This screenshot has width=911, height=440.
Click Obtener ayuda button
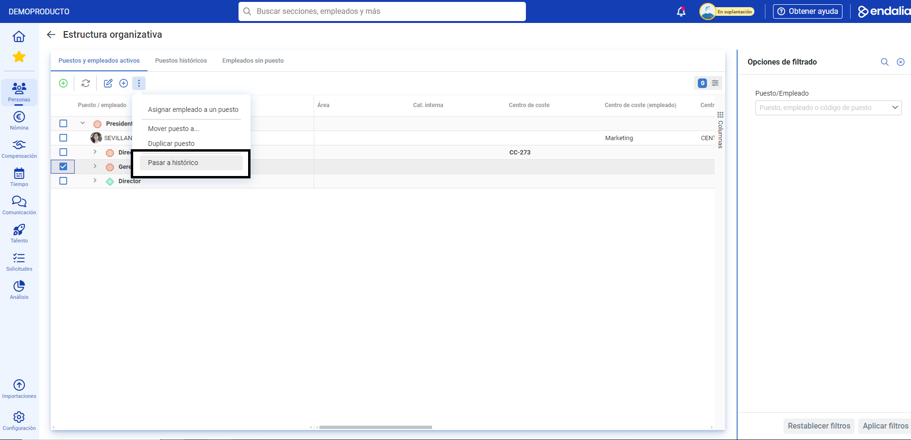(808, 11)
